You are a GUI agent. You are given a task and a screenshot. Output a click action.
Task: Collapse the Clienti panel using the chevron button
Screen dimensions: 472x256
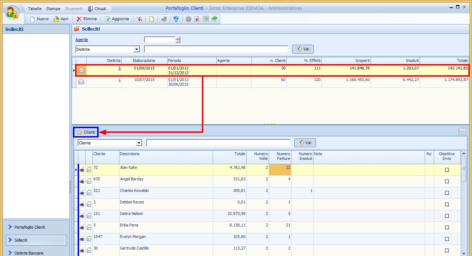coord(463,132)
